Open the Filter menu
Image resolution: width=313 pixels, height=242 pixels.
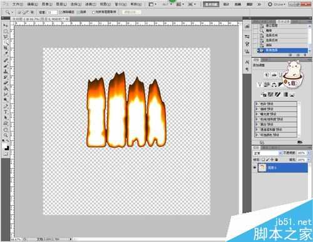[x=90, y=4]
